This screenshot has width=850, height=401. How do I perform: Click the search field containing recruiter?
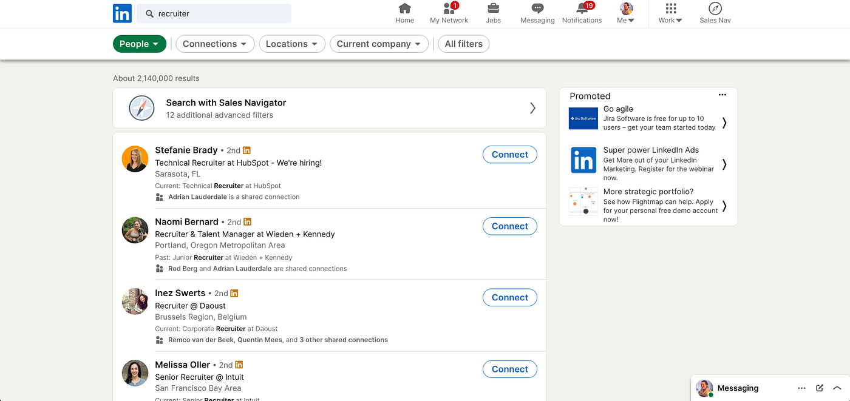(x=214, y=13)
